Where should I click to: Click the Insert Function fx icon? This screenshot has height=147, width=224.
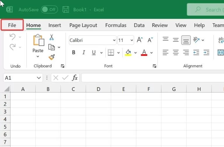click(75, 78)
